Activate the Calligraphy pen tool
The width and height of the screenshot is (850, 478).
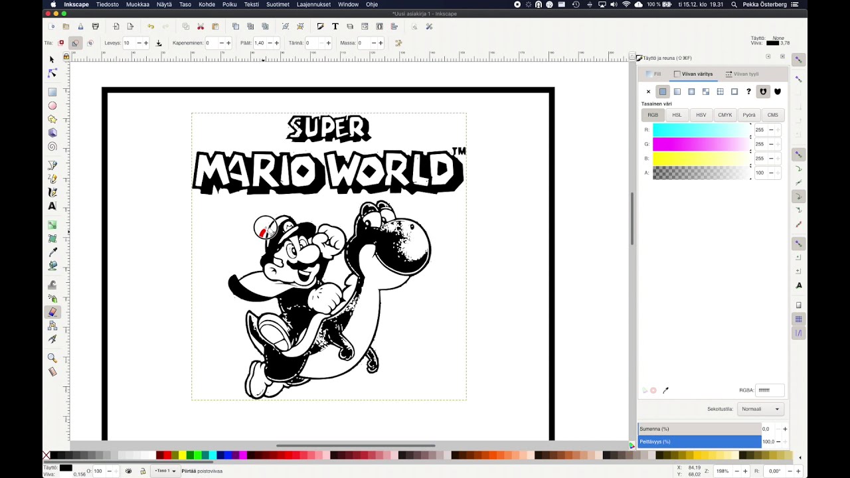(x=52, y=193)
